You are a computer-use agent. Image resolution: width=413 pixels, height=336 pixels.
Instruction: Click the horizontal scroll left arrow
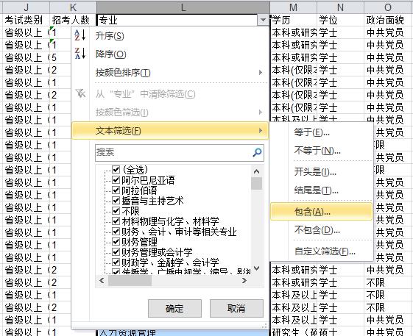[102, 280]
